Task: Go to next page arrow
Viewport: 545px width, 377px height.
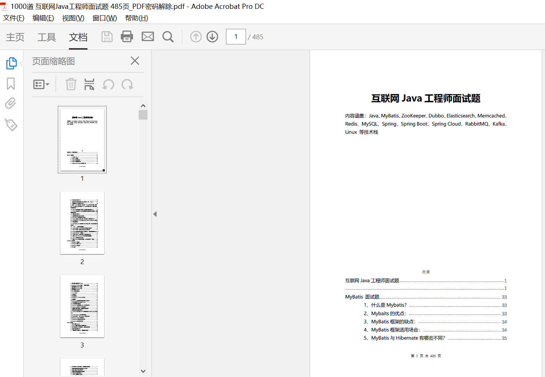Action: (212, 37)
